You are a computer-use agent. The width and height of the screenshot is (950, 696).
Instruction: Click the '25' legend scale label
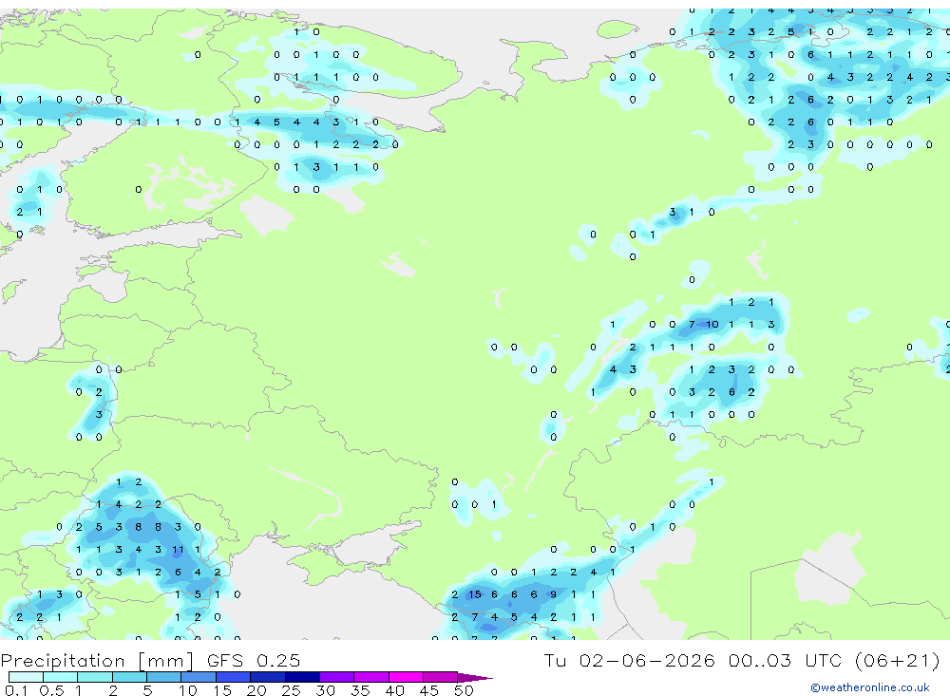coord(291,690)
